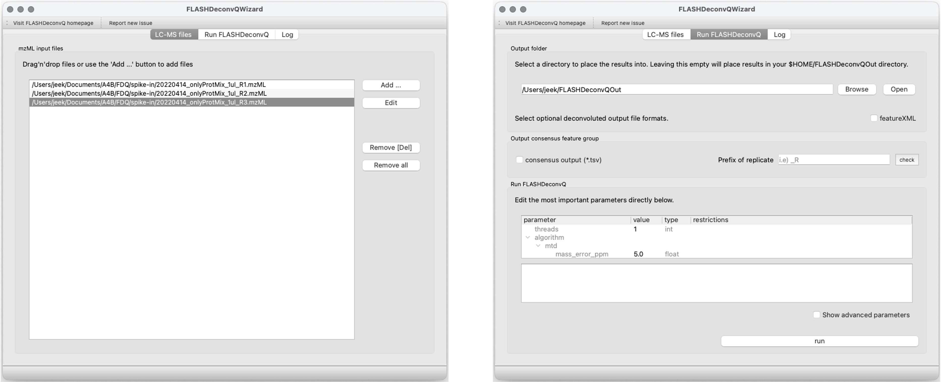
Task: Click Report new issue in right window
Action: (x=622, y=23)
